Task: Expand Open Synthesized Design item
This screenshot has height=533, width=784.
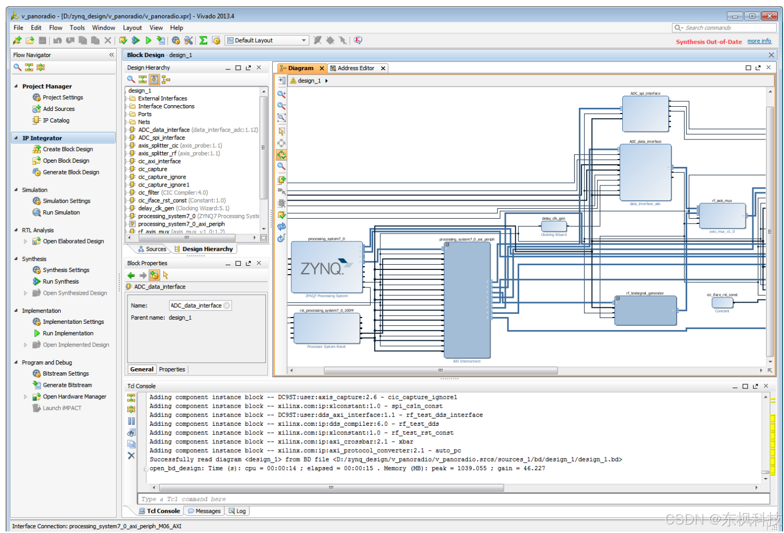Action: pos(25,293)
